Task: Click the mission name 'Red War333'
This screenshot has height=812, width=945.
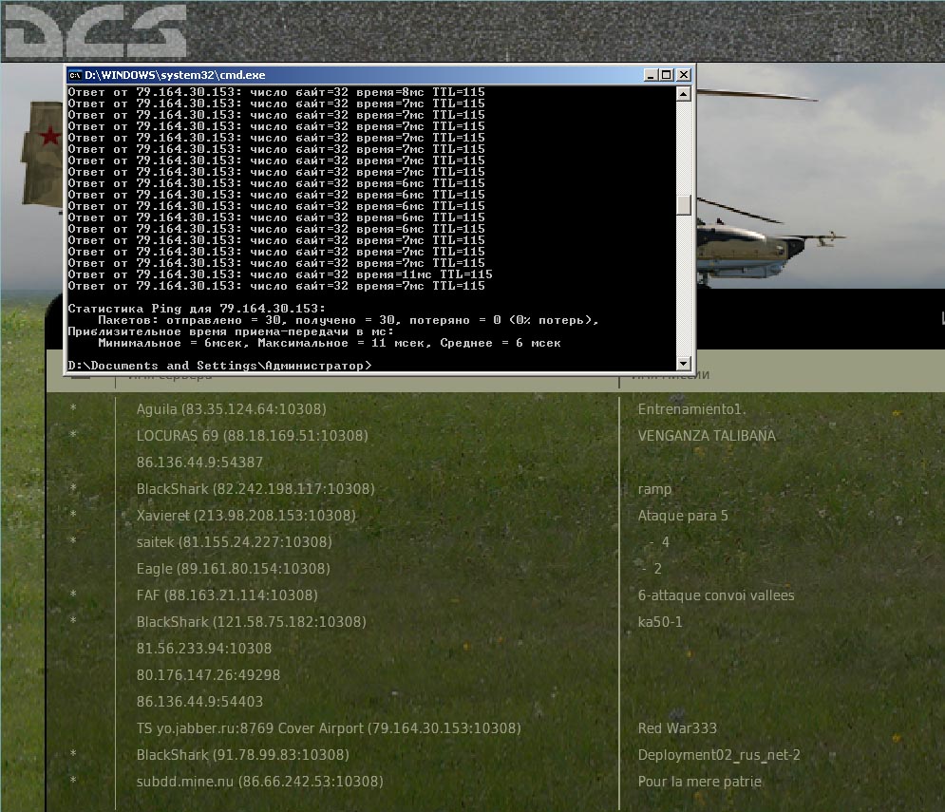Action: pos(677,728)
